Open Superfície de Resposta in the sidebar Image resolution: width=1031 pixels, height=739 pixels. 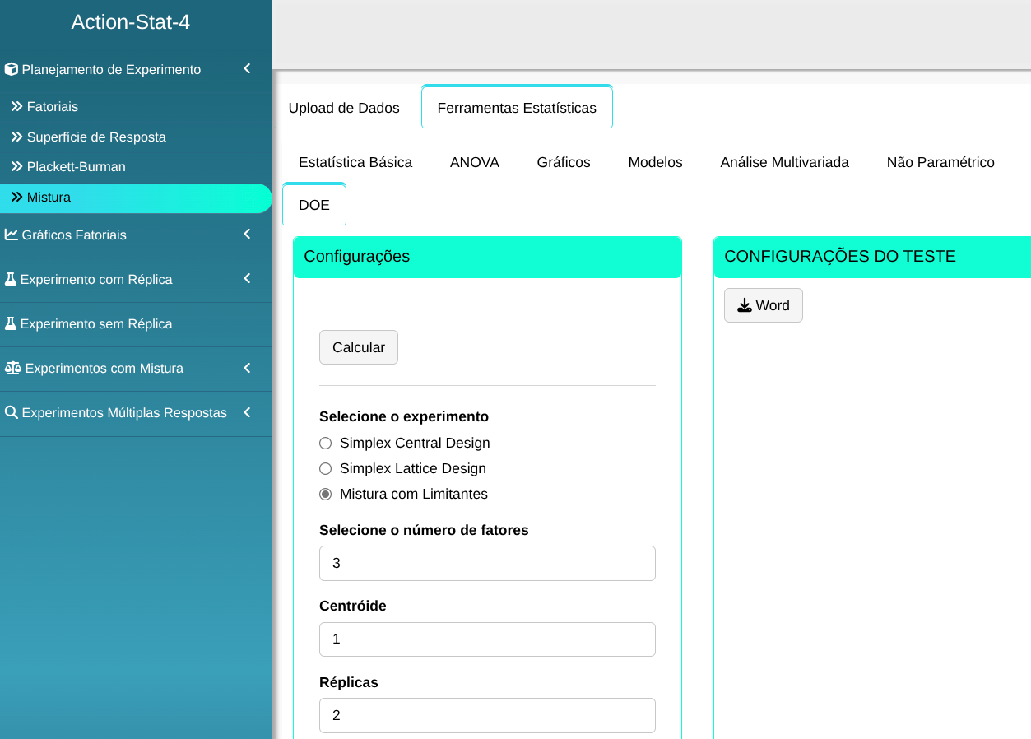tap(95, 137)
